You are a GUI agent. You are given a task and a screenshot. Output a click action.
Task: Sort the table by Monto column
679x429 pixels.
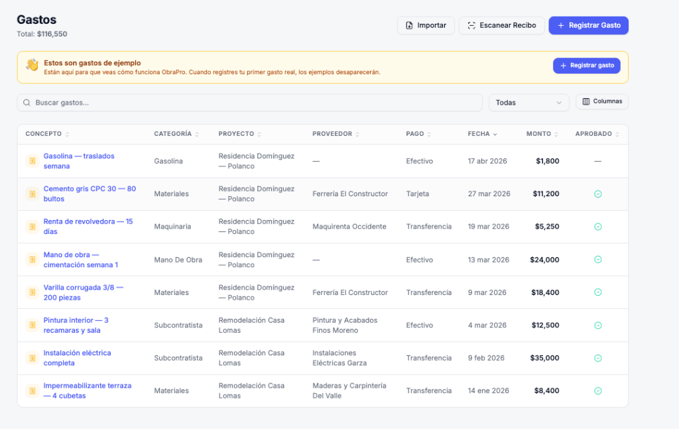click(542, 134)
